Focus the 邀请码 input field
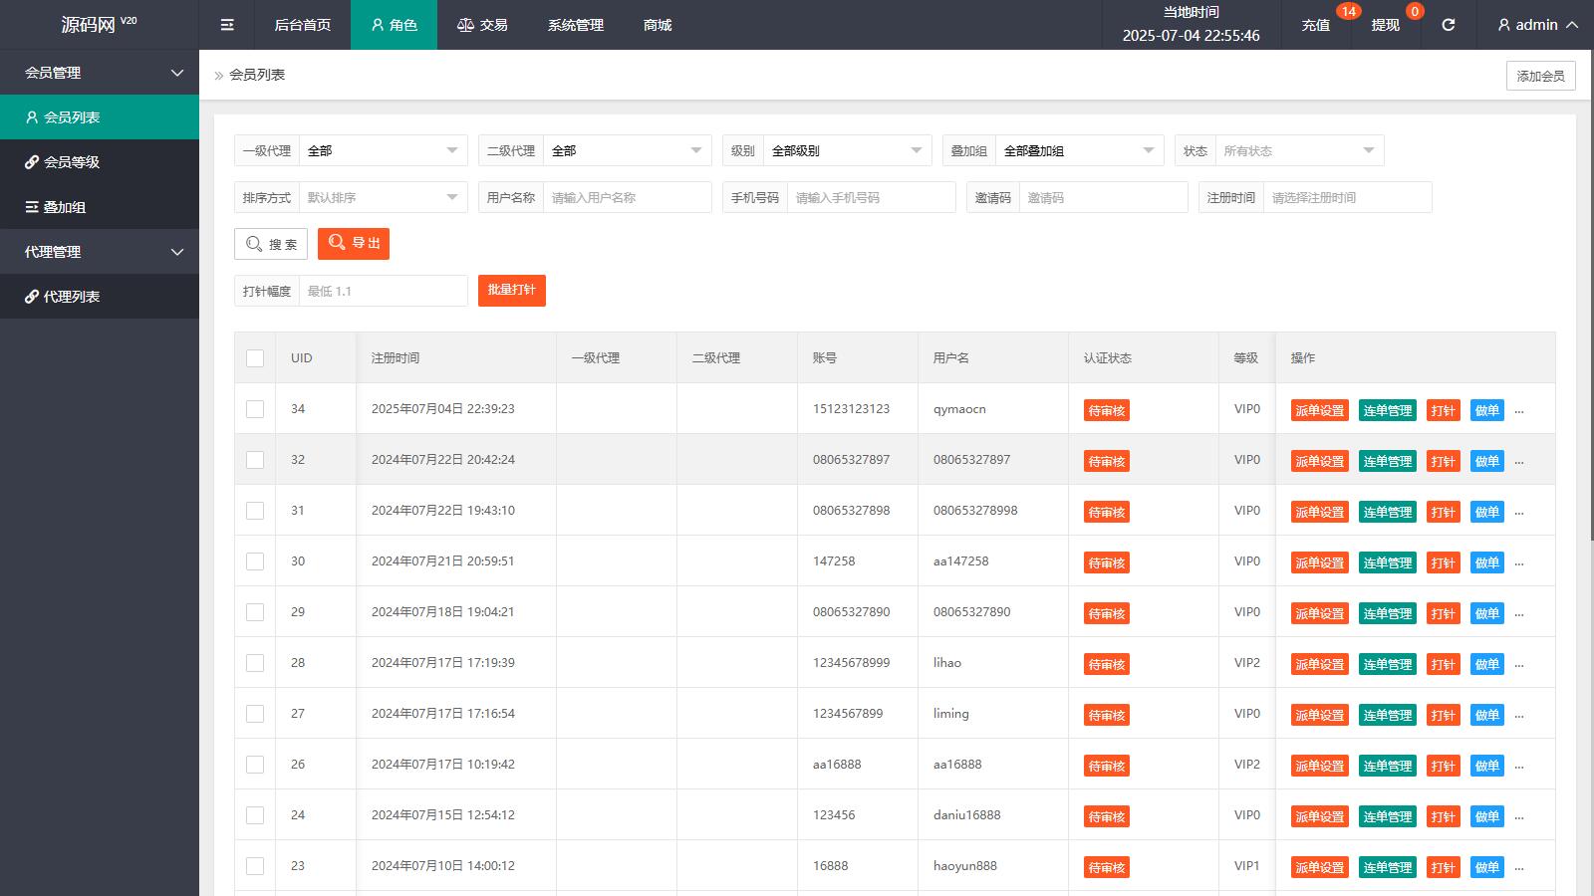The image size is (1594, 896). (x=1104, y=197)
